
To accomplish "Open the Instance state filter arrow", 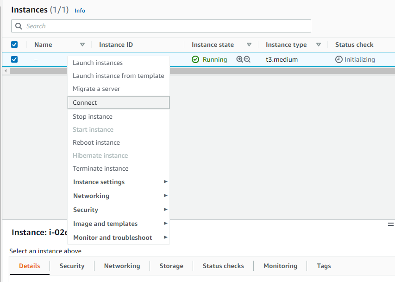I will [x=249, y=45].
